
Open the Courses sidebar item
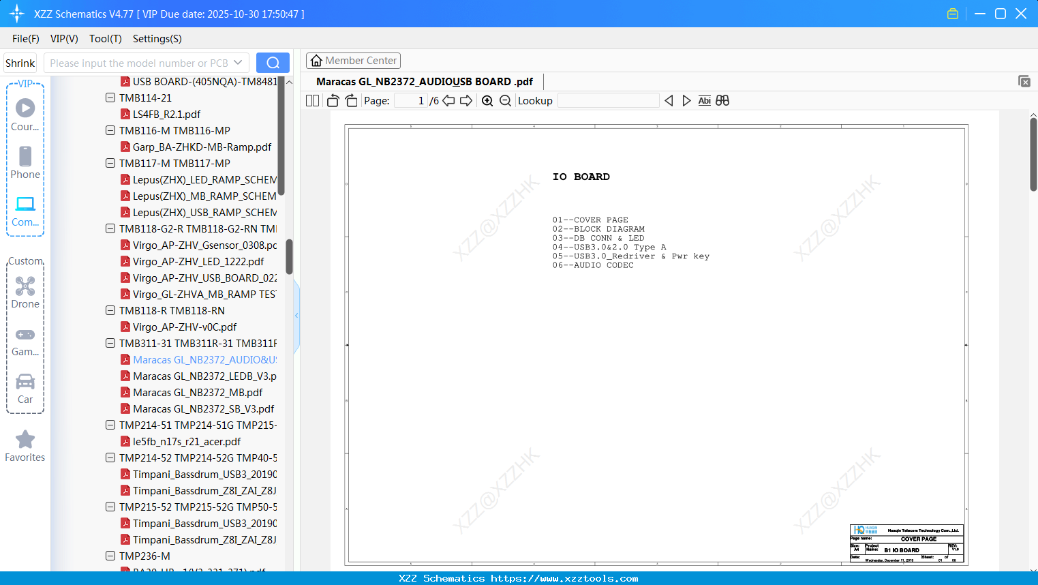pos(25,115)
